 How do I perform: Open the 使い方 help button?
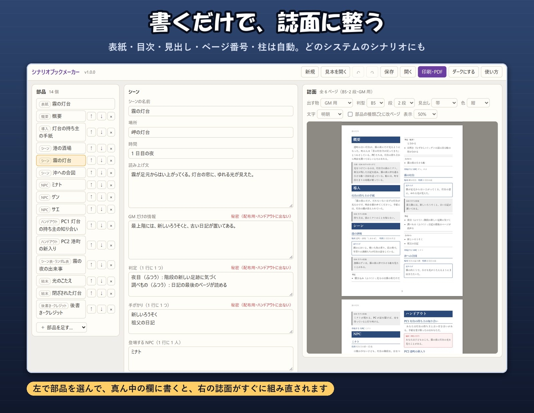pos(492,72)
